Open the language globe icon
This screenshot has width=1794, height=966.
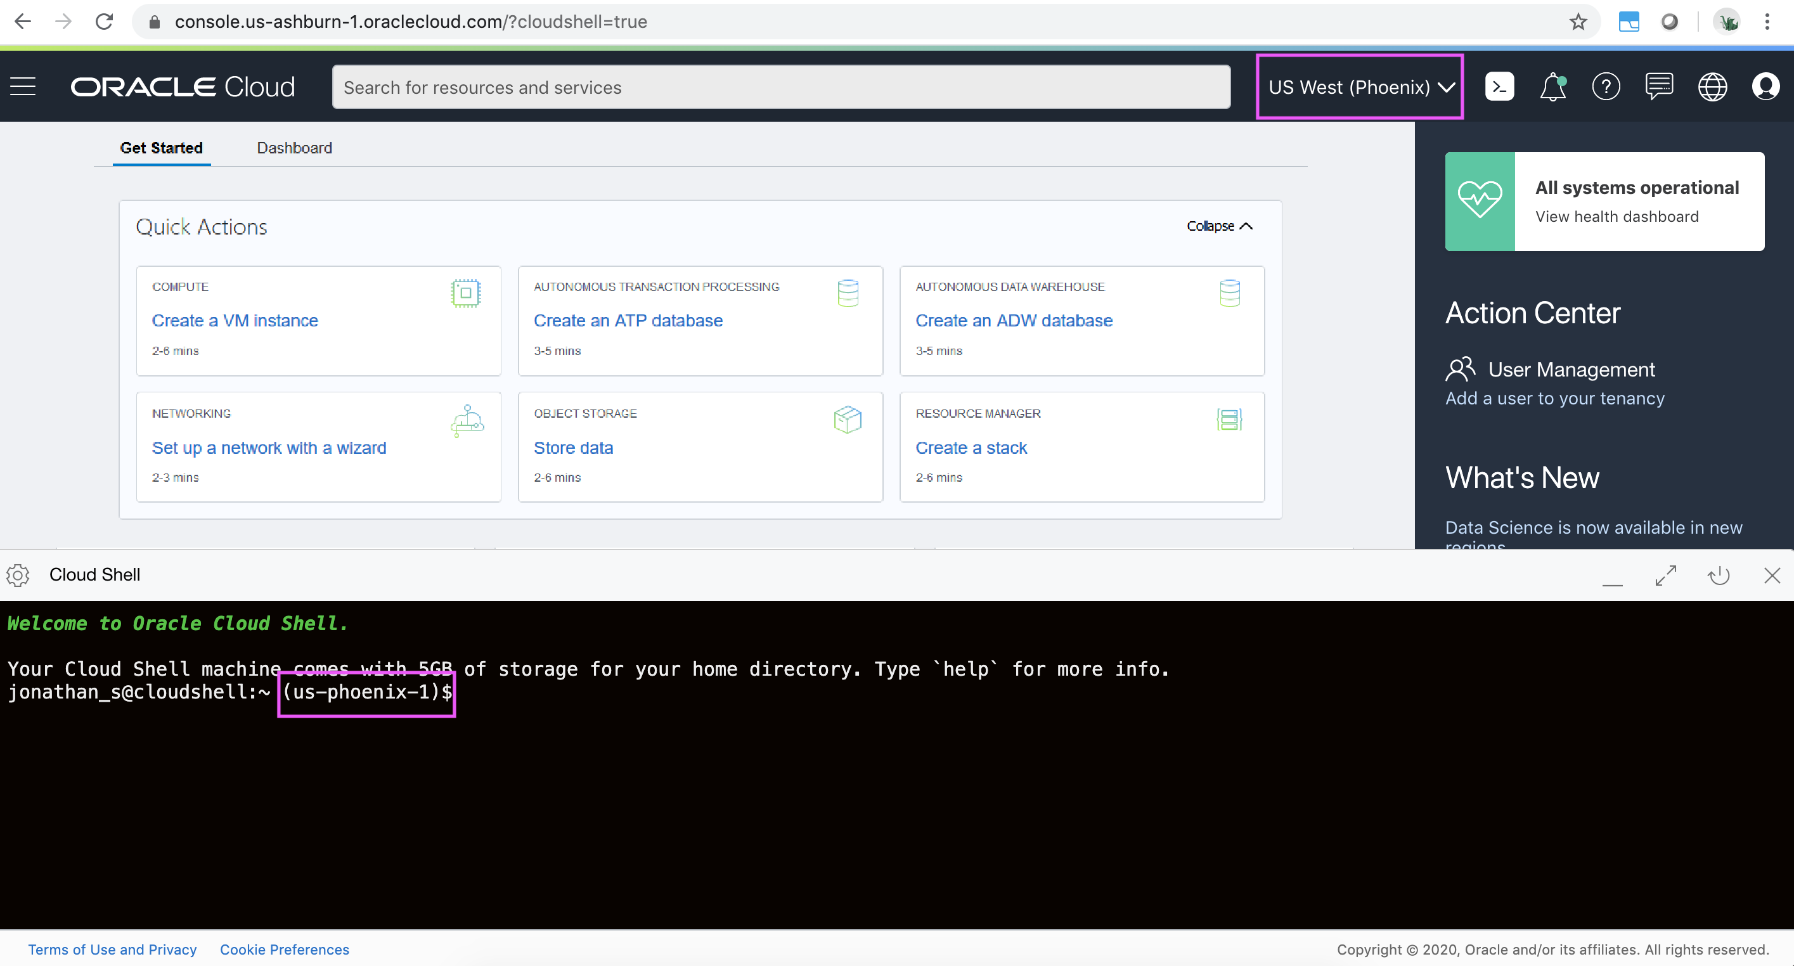(x=1712, y=87)
